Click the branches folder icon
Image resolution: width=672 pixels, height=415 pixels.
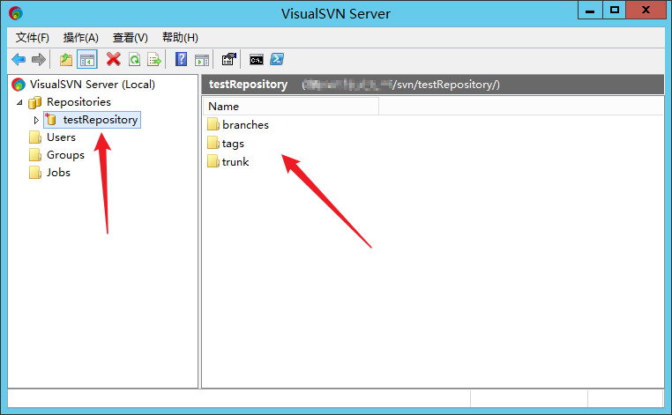213,124
